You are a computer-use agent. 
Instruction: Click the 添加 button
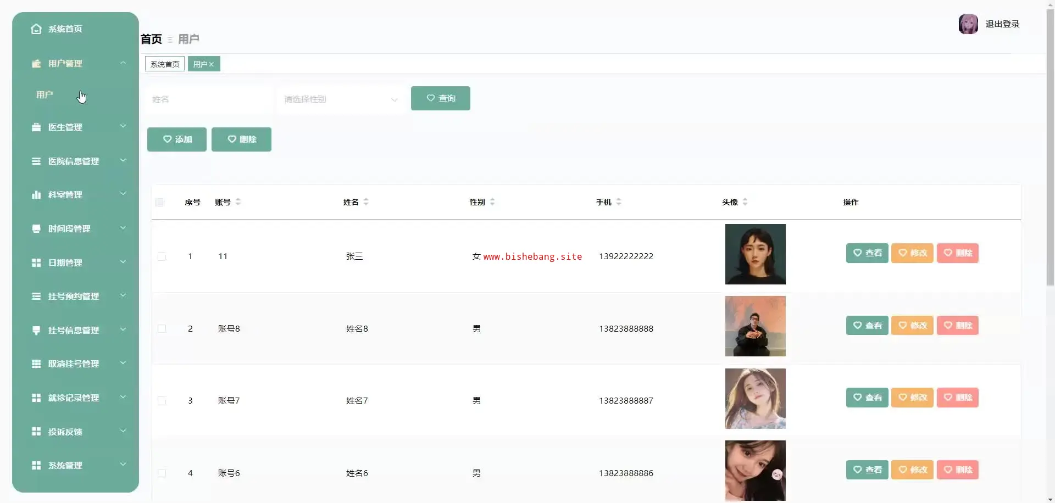point(177,139)
